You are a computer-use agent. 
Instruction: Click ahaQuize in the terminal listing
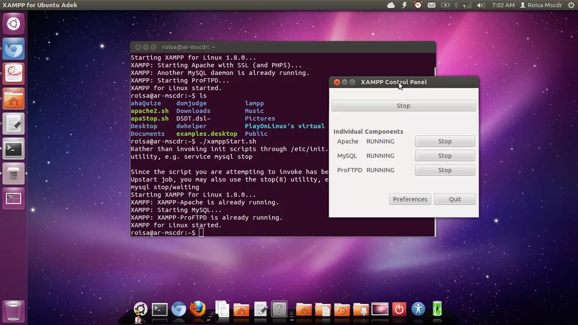[x=146, y=103]
